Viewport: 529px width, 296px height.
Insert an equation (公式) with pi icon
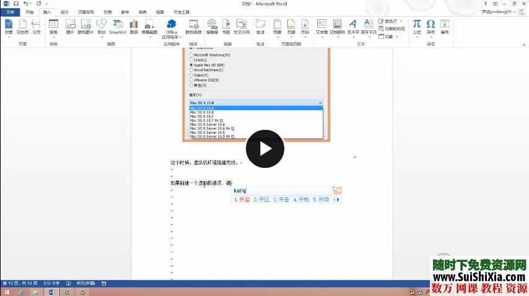tap(417, 27)
